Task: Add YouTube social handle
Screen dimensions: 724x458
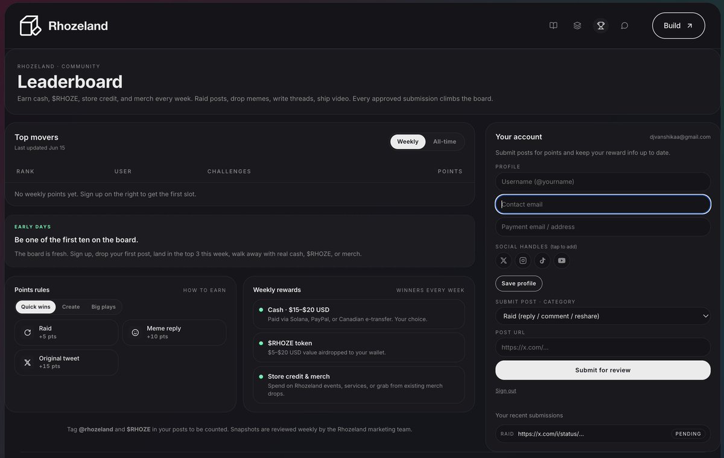Action: [x=562, y=261]
